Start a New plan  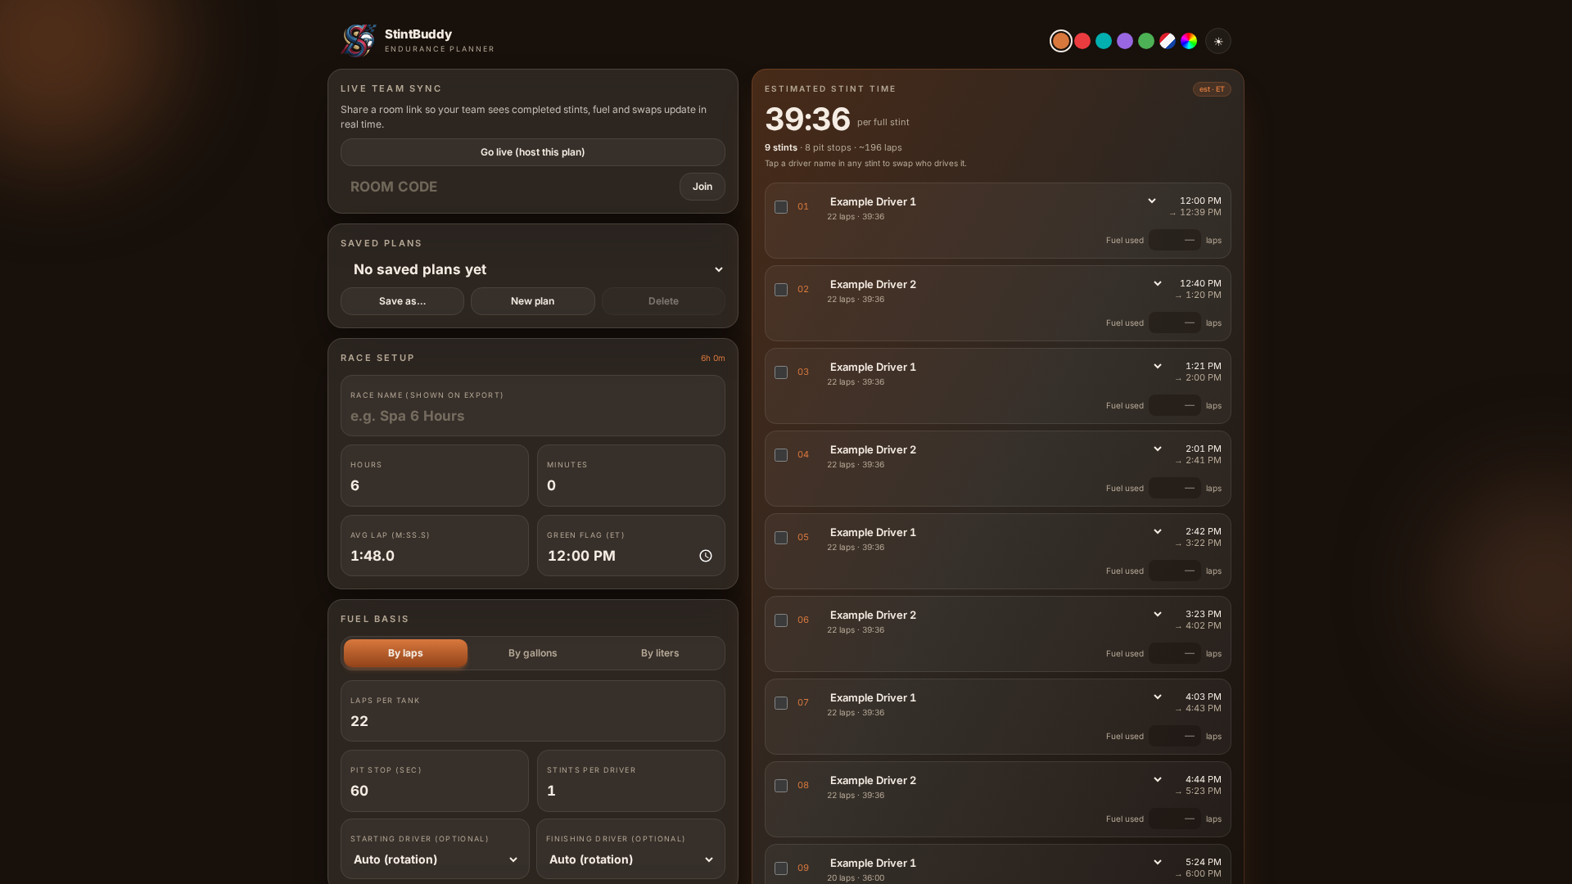coord(533,301)
